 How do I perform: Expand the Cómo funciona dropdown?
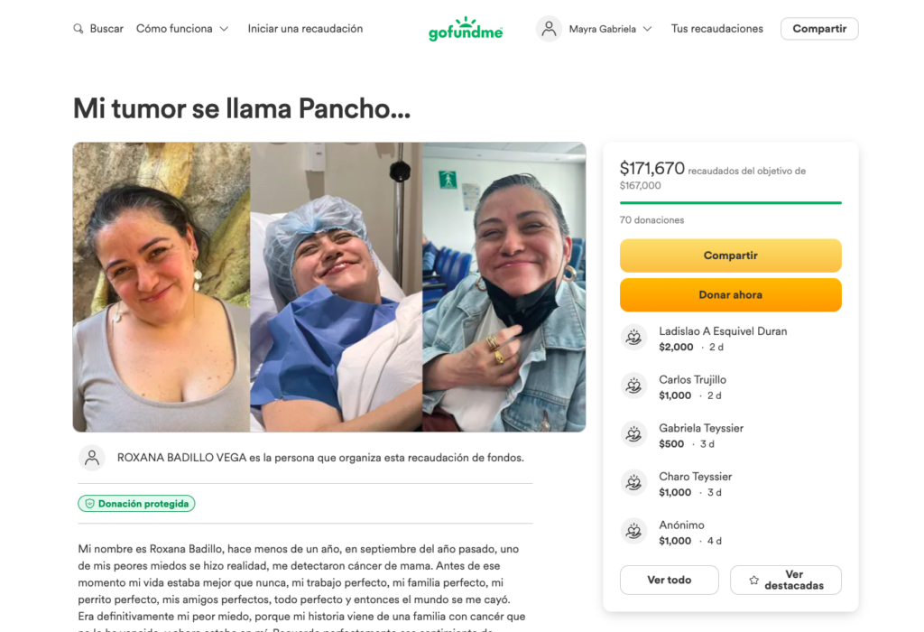182,28
